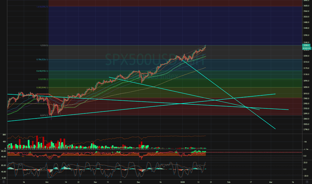The image size is (312, 184).
Task: Click the Feb date on time axis
Action: coord(229,182)
